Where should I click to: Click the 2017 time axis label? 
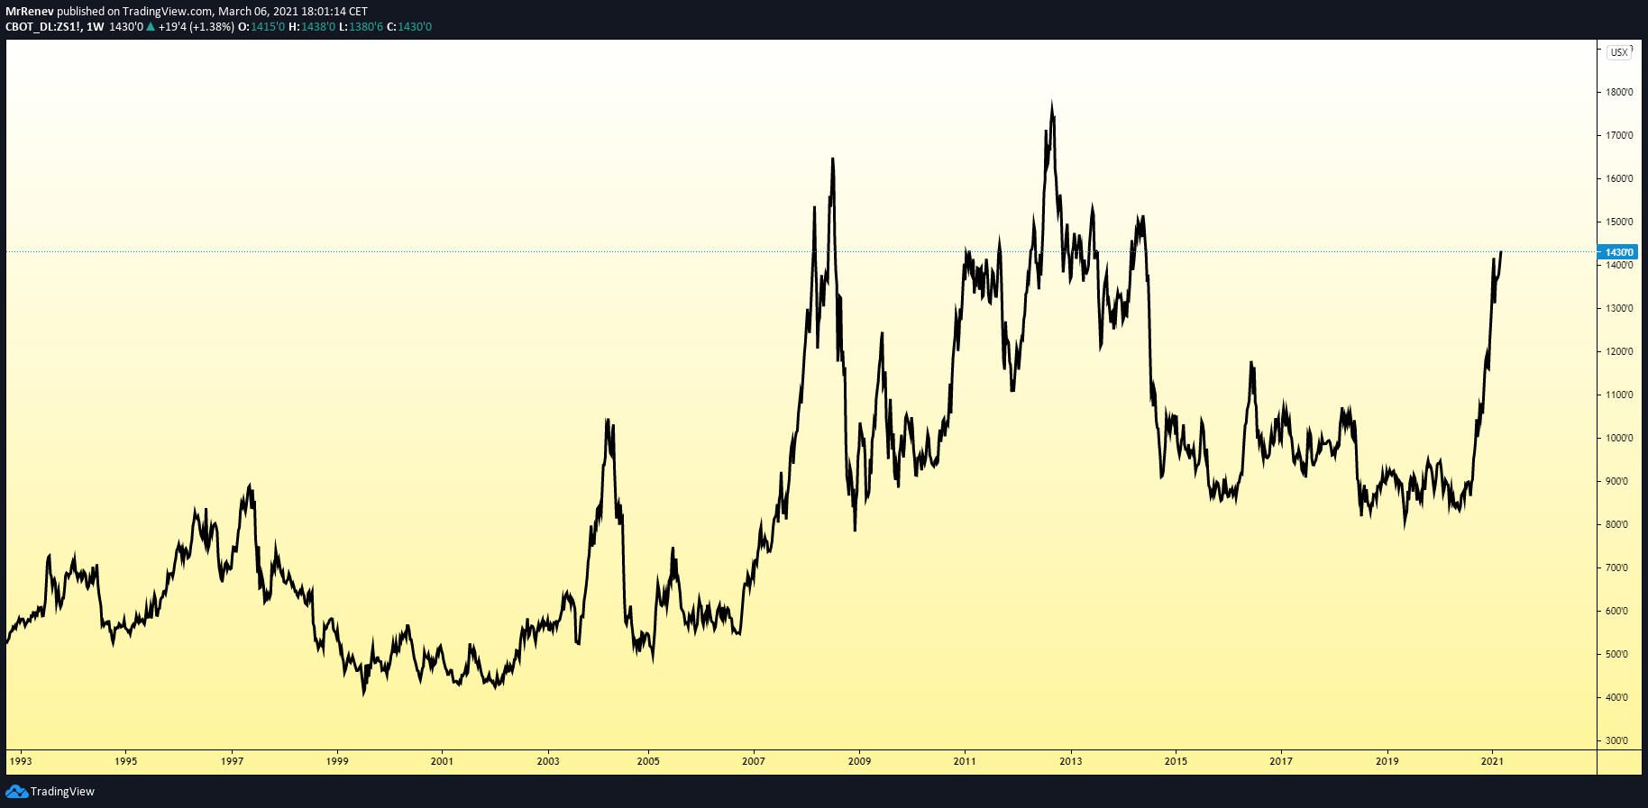pos(1281,761)
